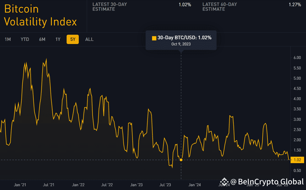306x190 pixels.
Task: Click the Jan '23 axis label
Action: 137,185
